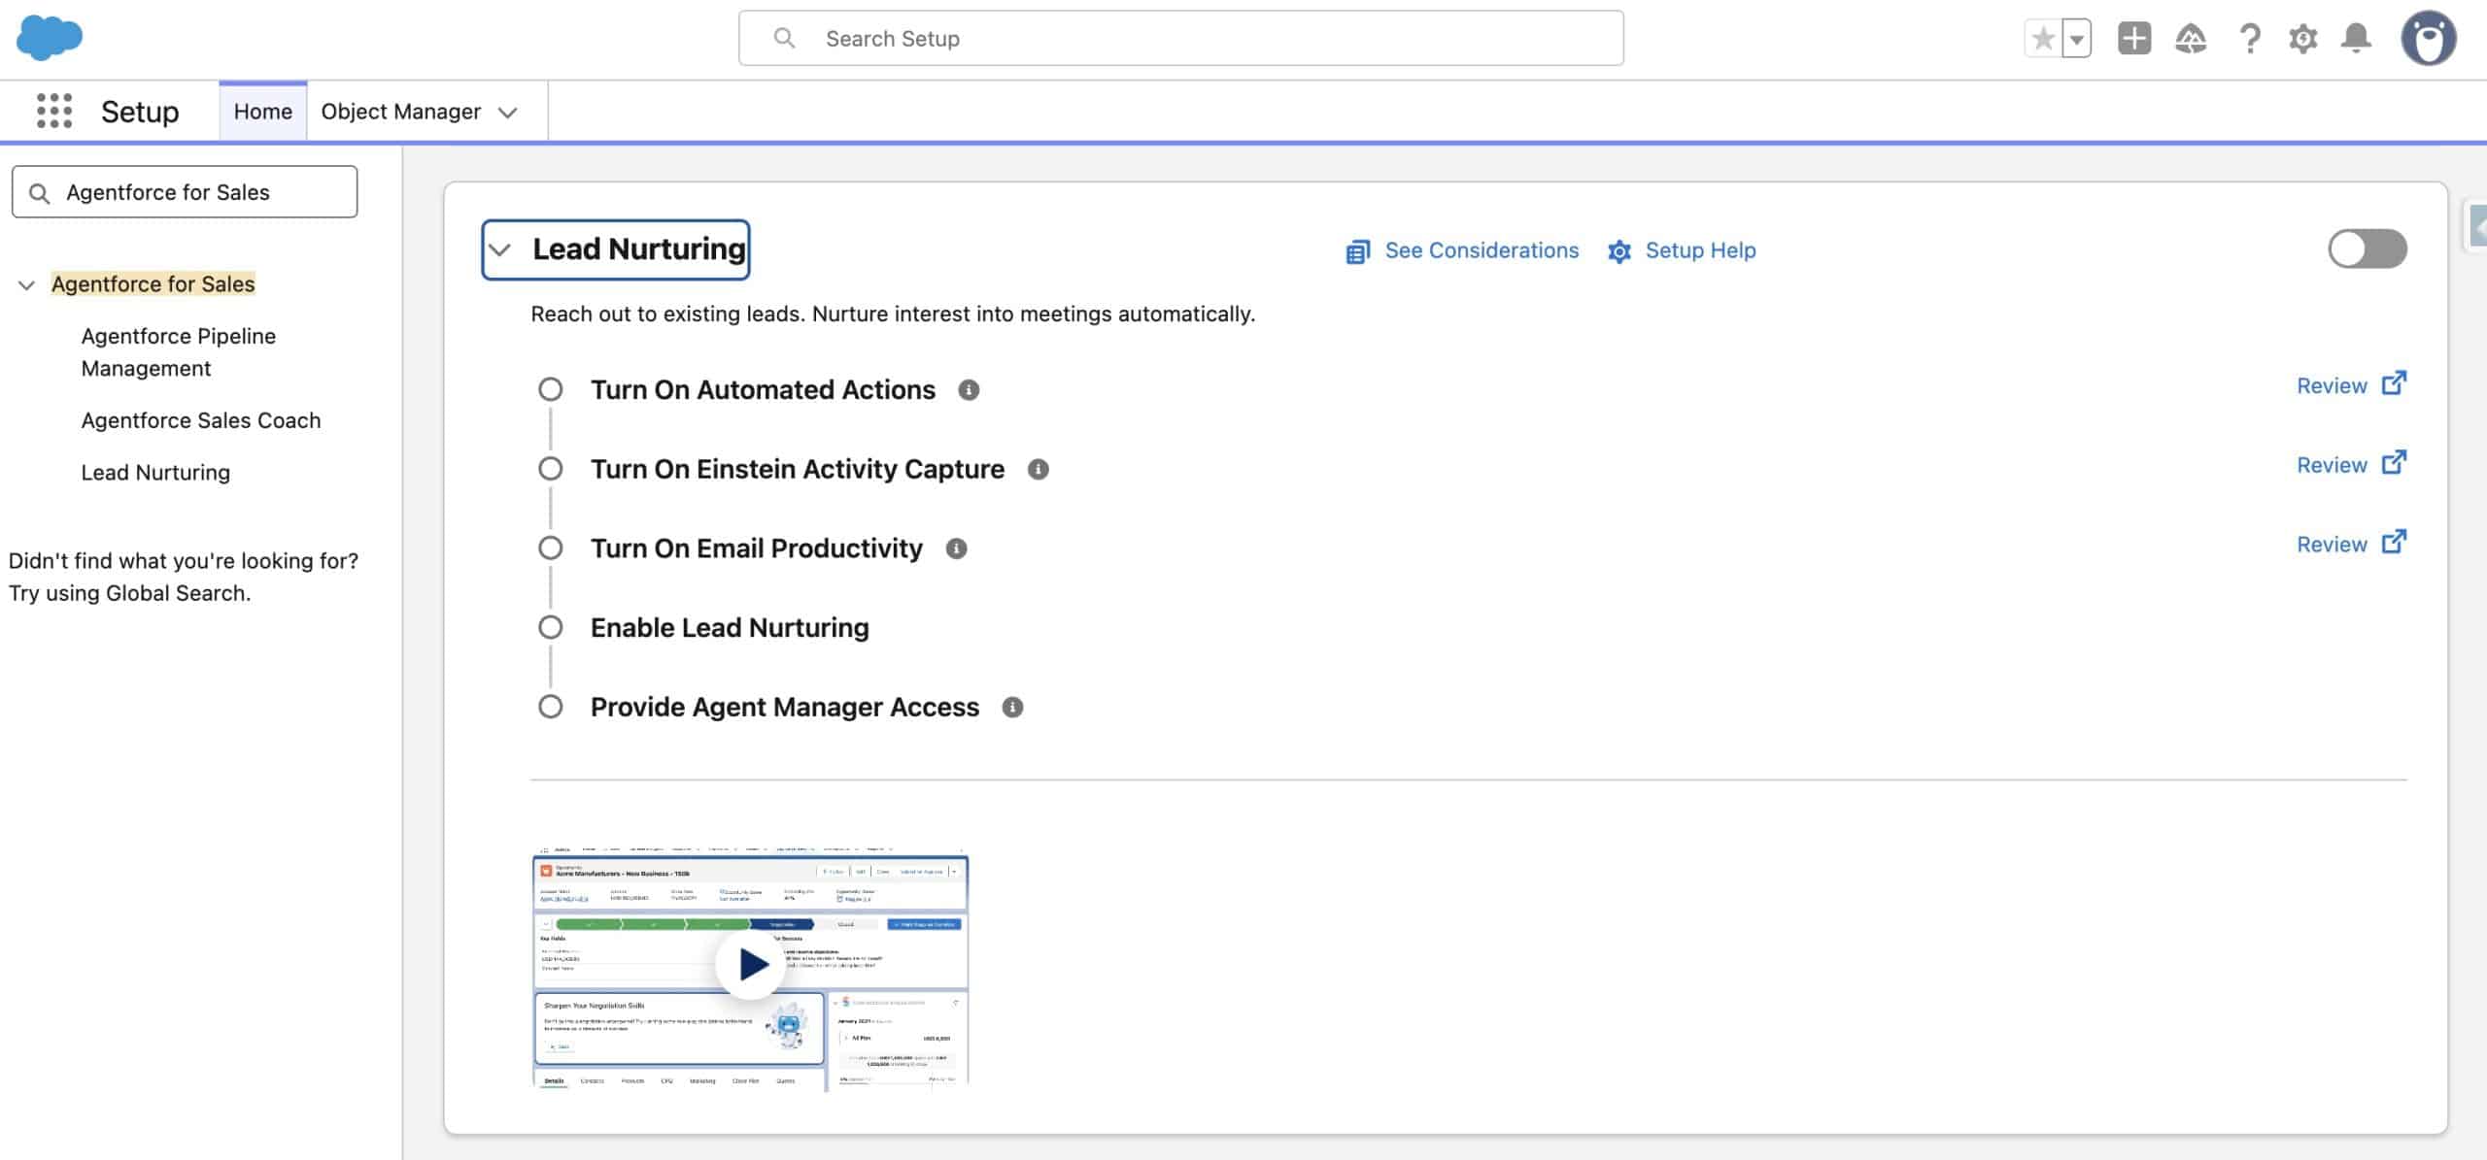Image resolution: width=2487 pixels, height=1160 pixels.
Task: Open the favorites list dropdown arrow
Action: pos(2076,40)
